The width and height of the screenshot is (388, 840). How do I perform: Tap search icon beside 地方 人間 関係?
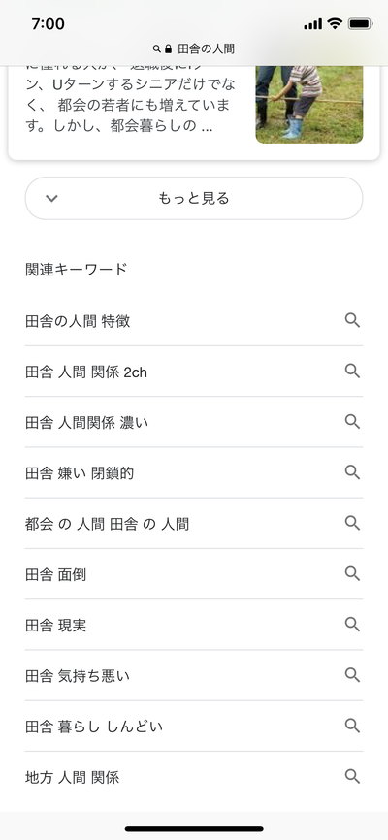pos(352,776)
